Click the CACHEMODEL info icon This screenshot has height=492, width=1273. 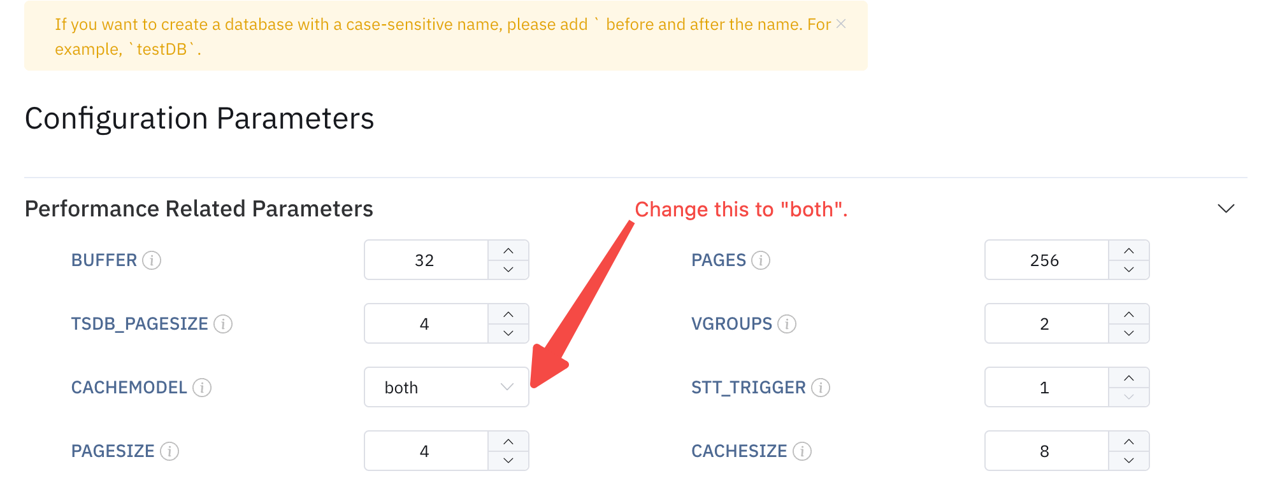point(202,388)
